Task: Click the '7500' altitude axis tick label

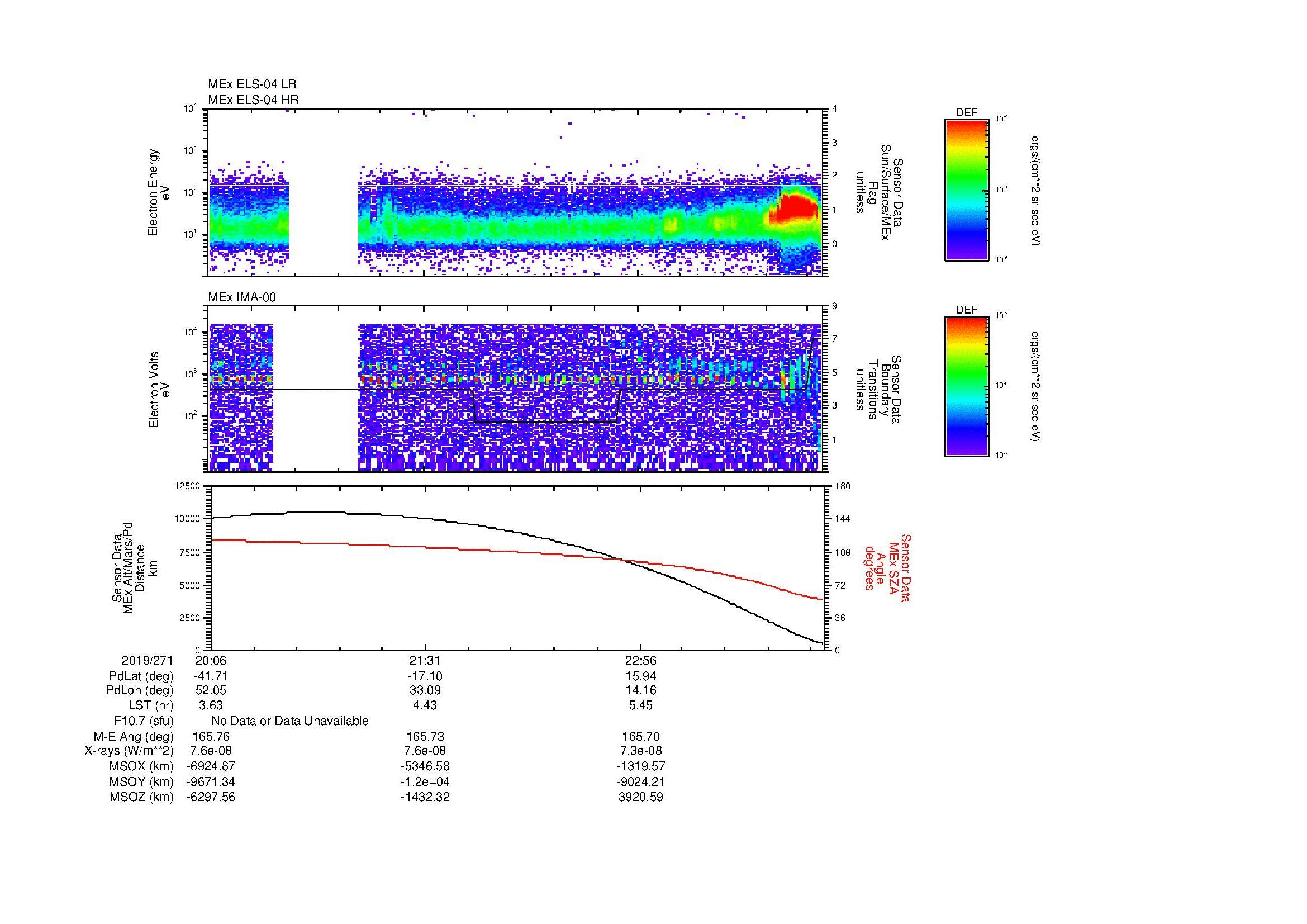Action: pyautogui.click(x=191, y=552)
